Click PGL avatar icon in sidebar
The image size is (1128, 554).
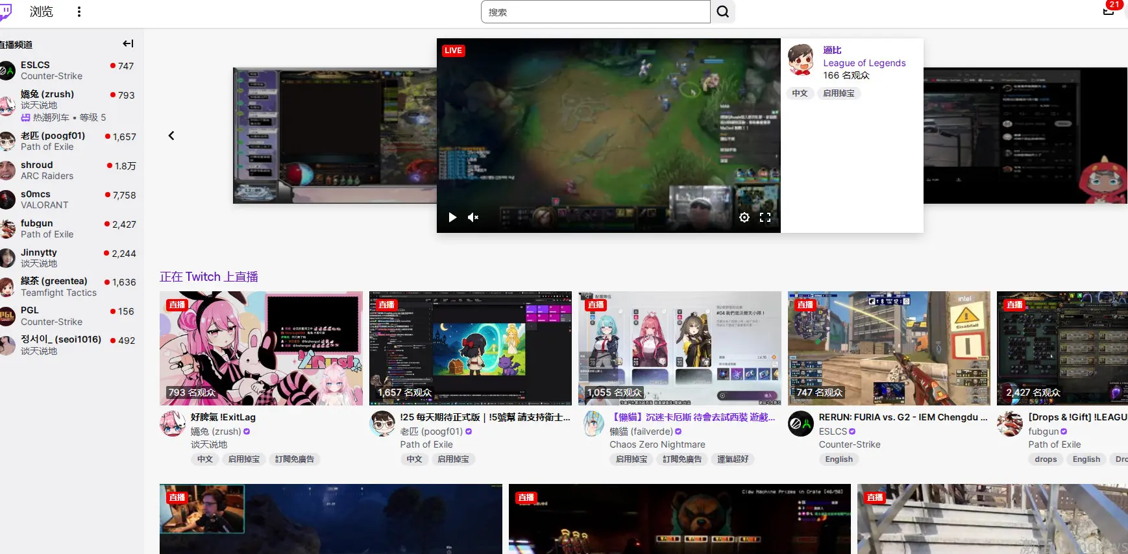tap(6, 316)
